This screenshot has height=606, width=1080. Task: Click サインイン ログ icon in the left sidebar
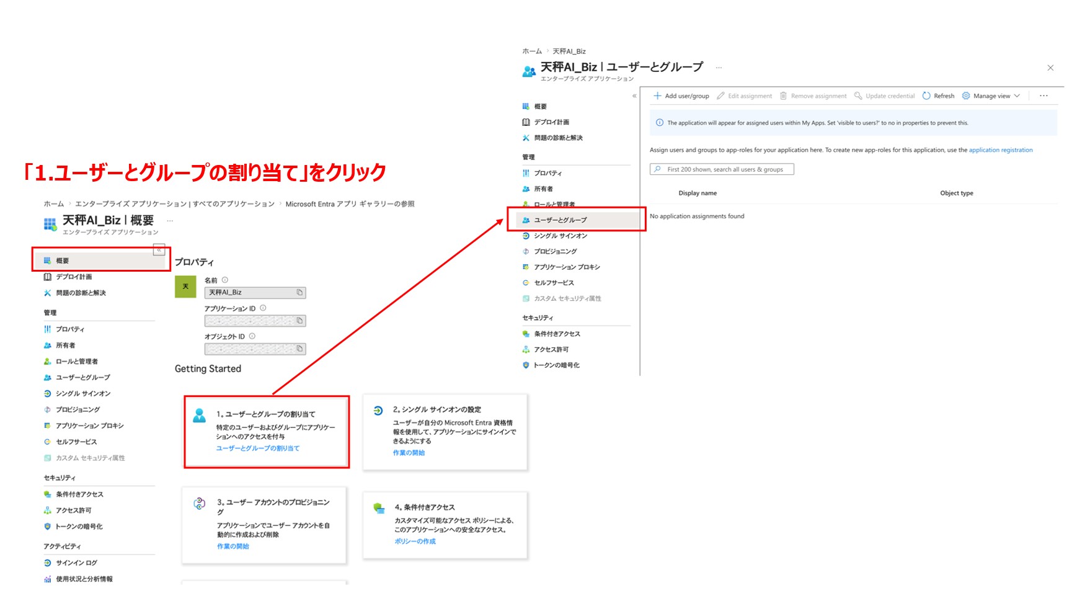click(48, 563)
